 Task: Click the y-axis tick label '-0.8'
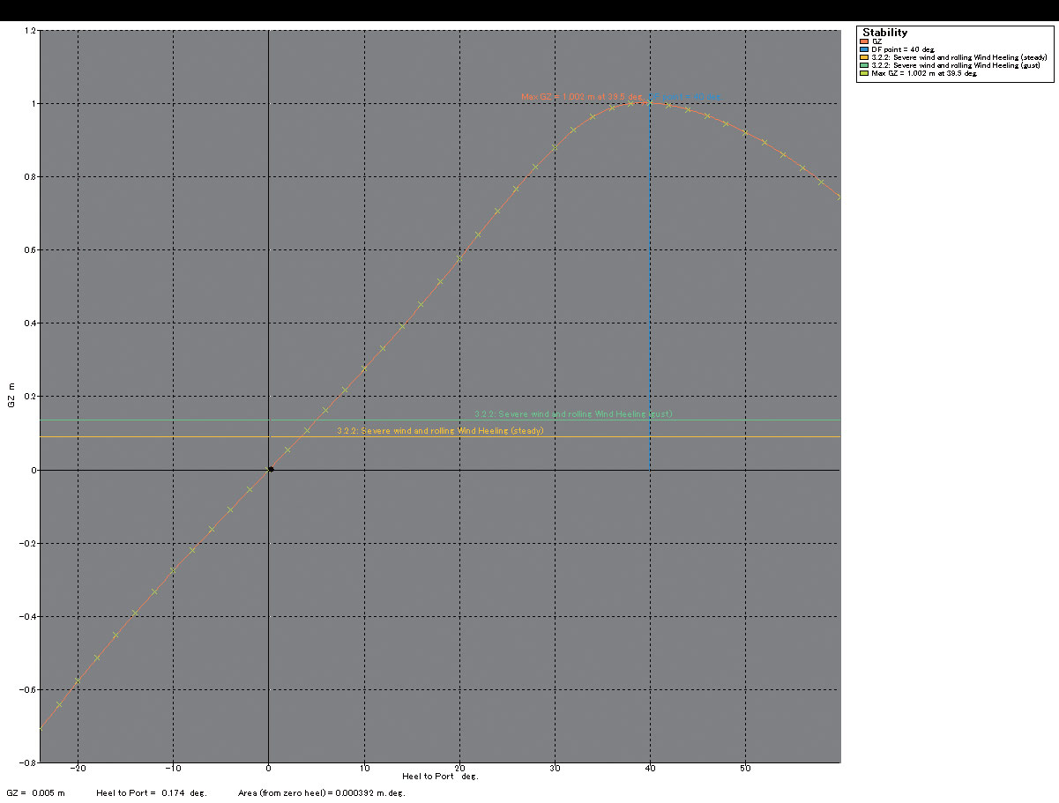click(x=29, y=762)
